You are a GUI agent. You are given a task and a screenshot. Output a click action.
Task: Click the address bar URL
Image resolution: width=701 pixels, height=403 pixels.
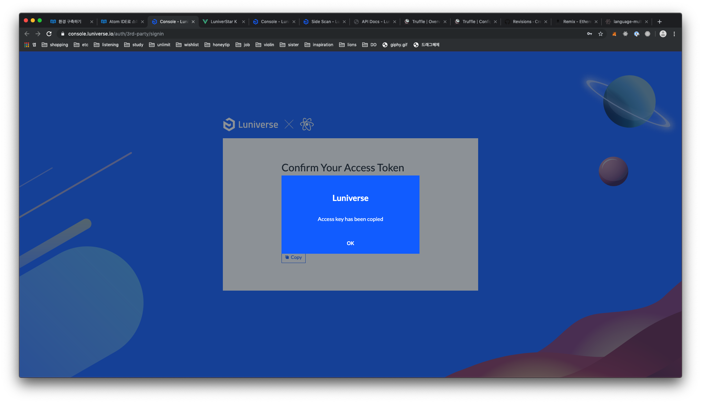116,34
